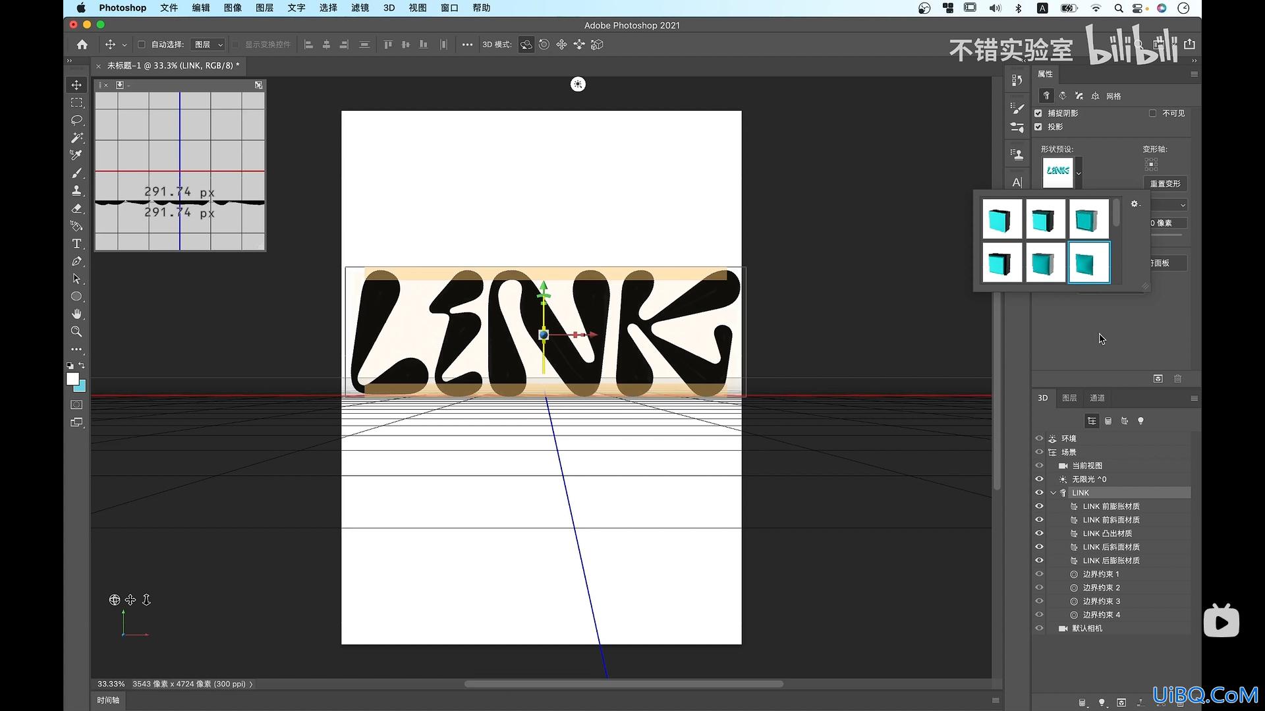Select the Eraser tool
The height and width of the screenshot is (711, 1265).
pyautogui.click(x=76, y=208)
